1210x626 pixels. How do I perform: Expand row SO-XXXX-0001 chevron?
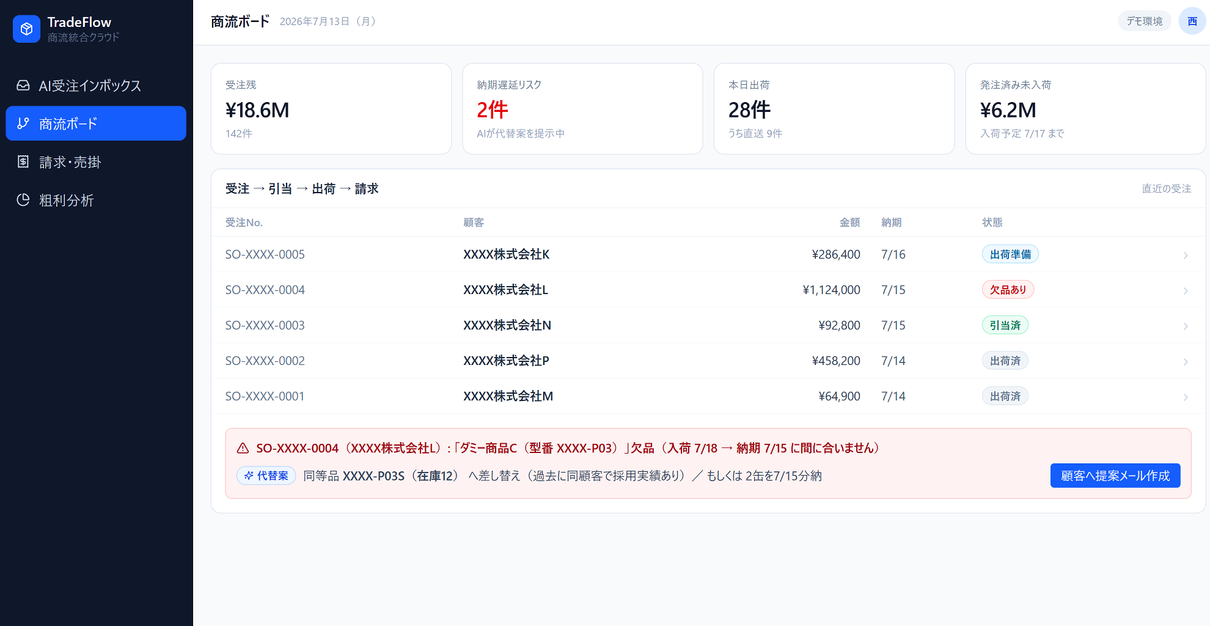(1186, 397)
